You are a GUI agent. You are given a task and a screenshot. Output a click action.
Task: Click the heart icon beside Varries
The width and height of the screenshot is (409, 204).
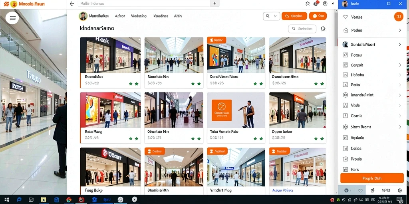tap(345, 17)
